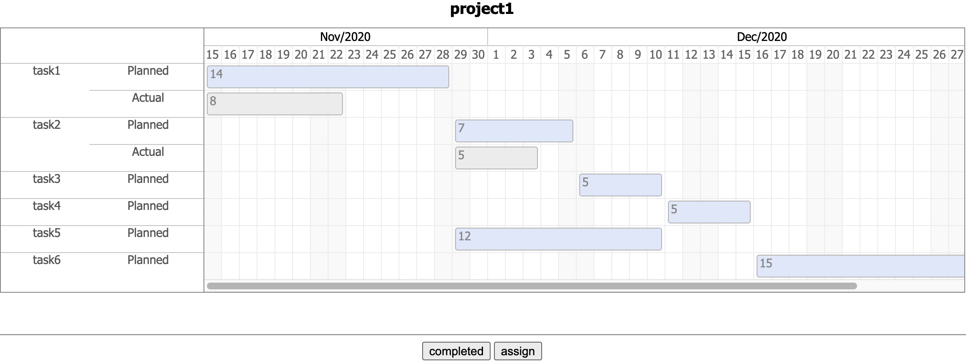Click the task6 row label

(46, 260)
